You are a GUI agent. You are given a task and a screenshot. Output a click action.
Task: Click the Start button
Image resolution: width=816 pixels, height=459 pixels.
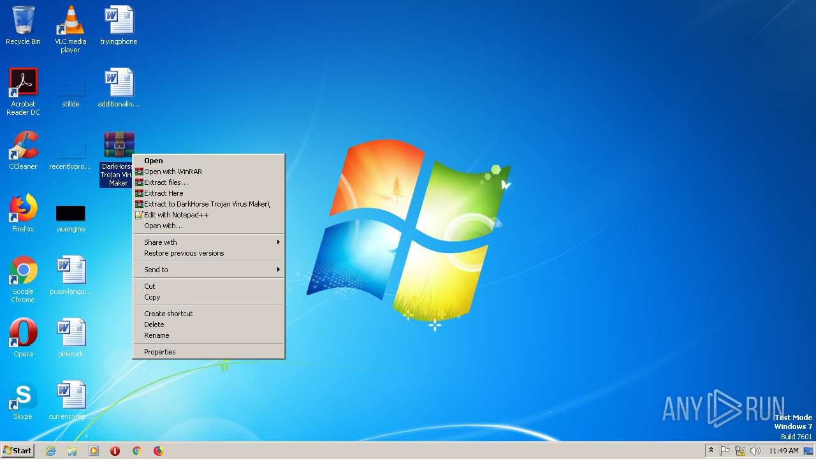(x=17, y=451)
